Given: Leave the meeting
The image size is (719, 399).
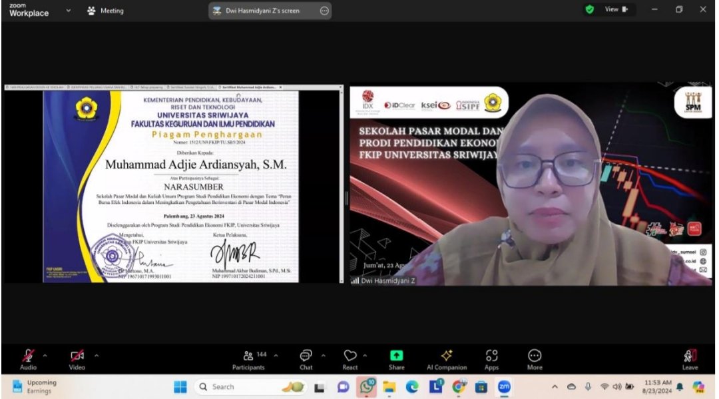Looking at the screenshot, I should click(x=690, y=359).
